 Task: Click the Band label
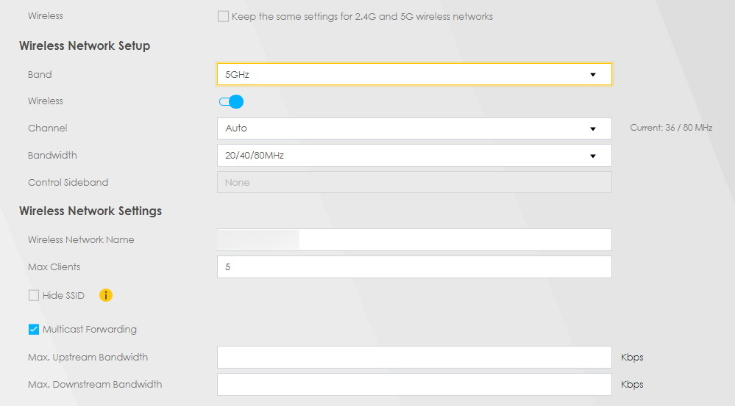[x=40, y=74]
